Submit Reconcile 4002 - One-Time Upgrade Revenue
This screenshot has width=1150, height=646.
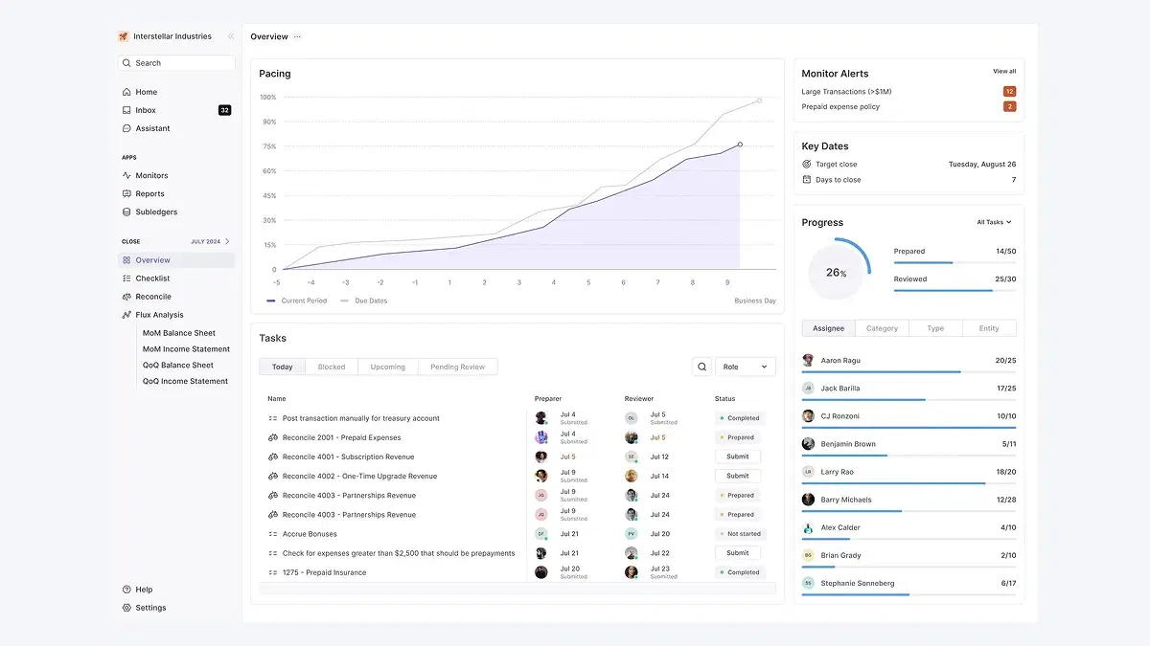pyautogui.click(x=738, y=476)
